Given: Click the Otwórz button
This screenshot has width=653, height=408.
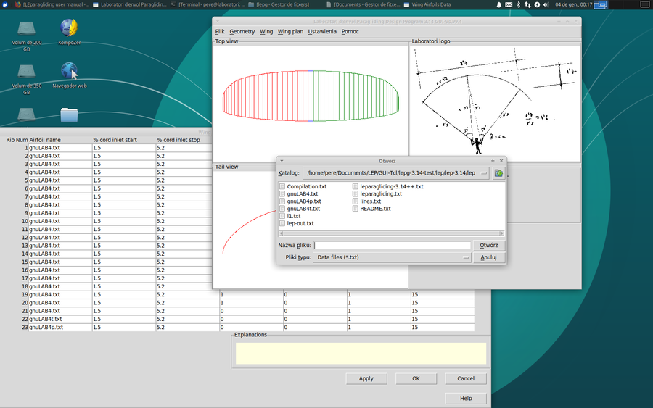Looking at the screenshot, I should [x=489, y=246].
